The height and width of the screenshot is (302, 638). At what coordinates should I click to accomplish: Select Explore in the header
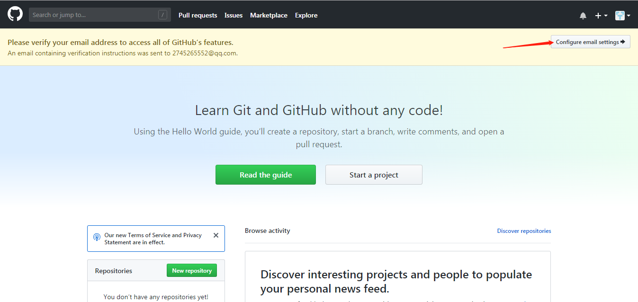click(x=306, y=15)
